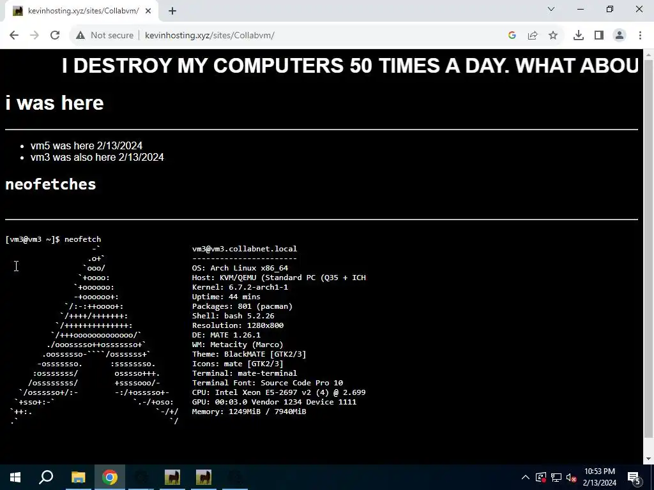Click 'Terminal Font: Source Code Pro 10' line
This screenshot has height=490, width=654.
[268, 383]
